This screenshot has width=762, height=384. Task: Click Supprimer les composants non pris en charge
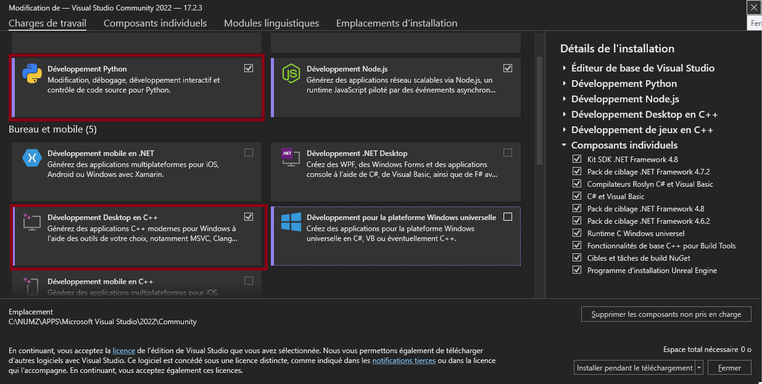(x=666, y=314)
